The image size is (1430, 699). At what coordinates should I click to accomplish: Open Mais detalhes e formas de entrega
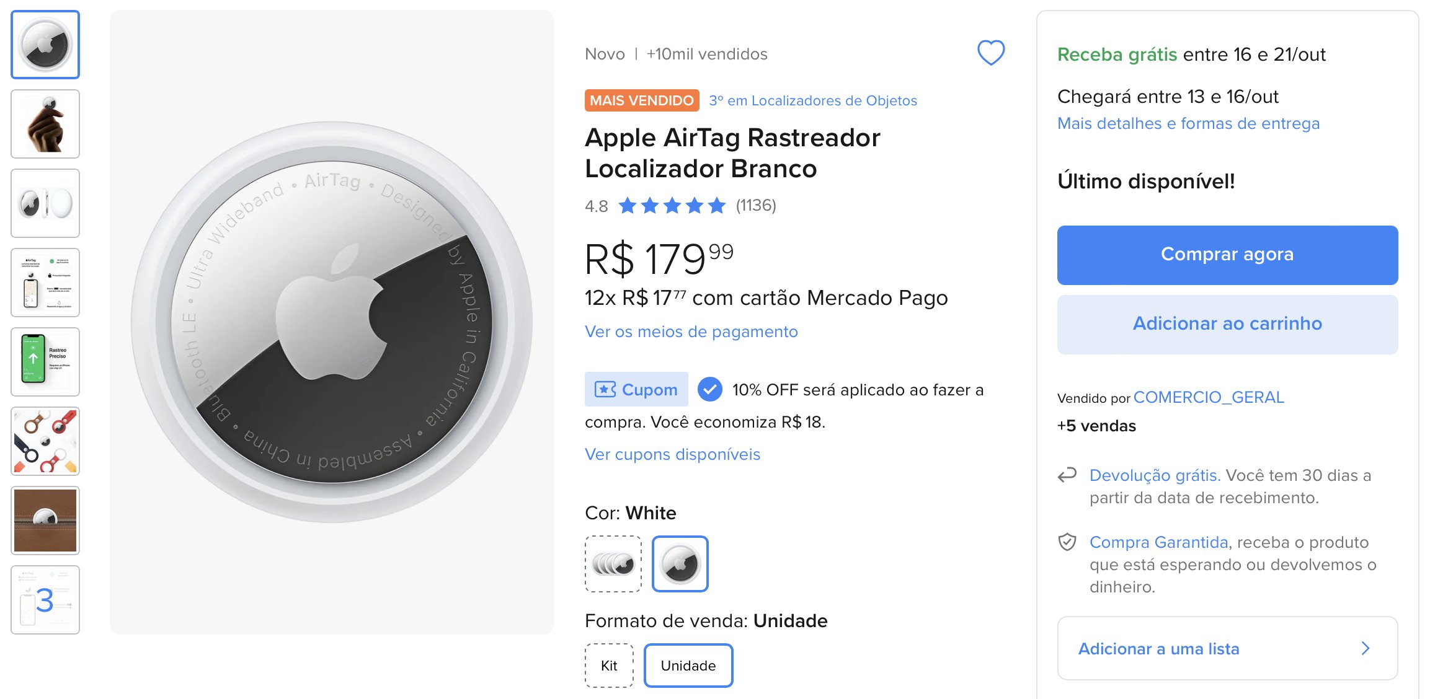click(1188, 123)
